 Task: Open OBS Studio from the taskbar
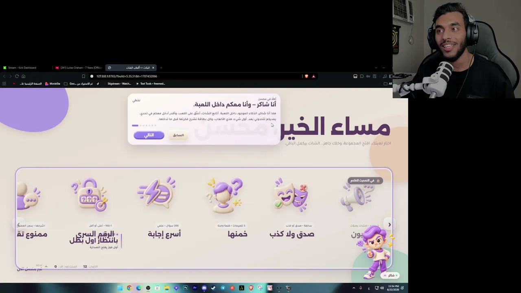tap(148, 288)
